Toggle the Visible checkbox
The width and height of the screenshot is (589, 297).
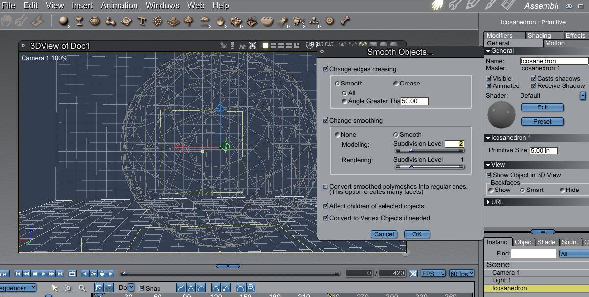point(489,79)
